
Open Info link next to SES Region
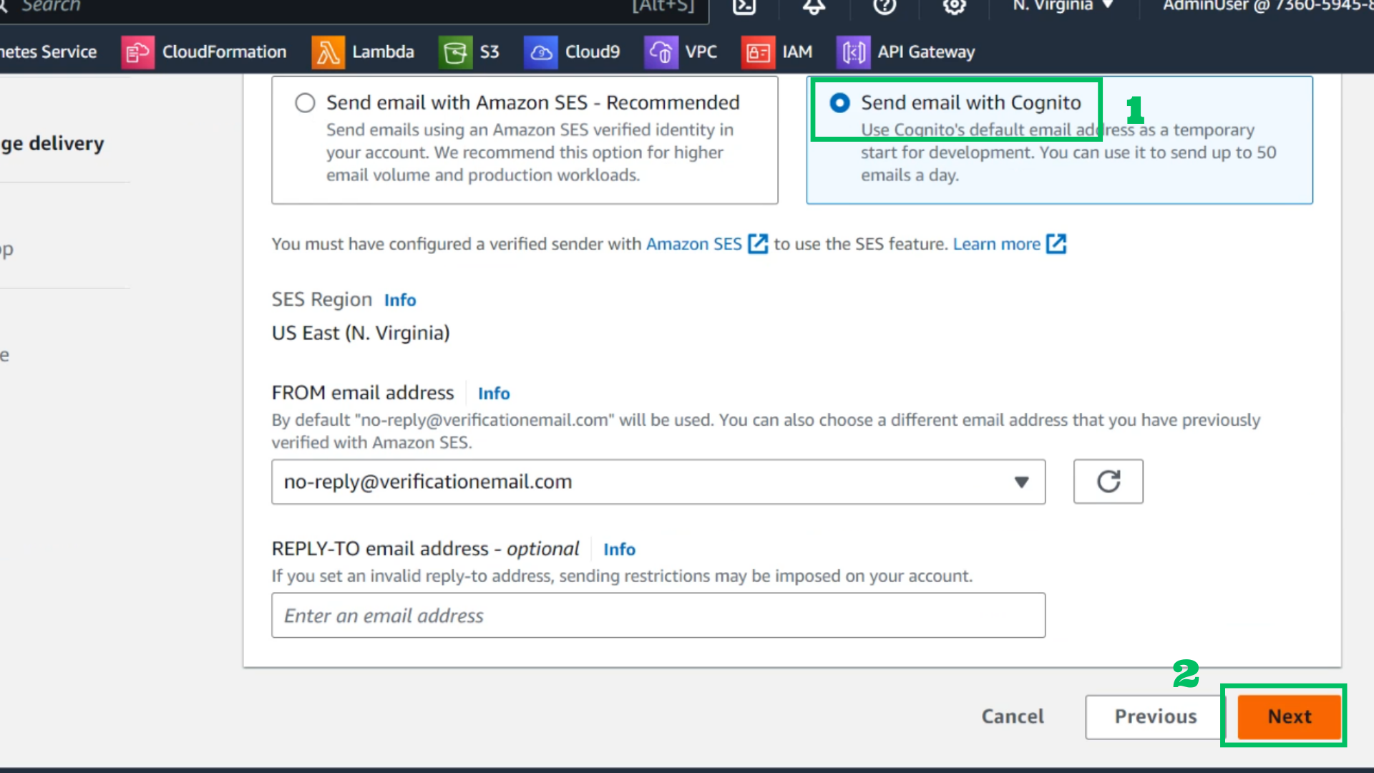[400, 300]
